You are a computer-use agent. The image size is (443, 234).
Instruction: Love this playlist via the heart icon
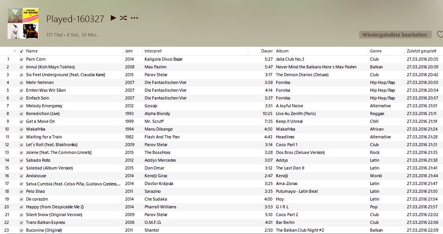click(440, 35)
